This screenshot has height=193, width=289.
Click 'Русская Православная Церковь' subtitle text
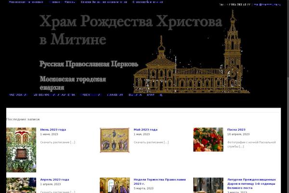point(89,64)
